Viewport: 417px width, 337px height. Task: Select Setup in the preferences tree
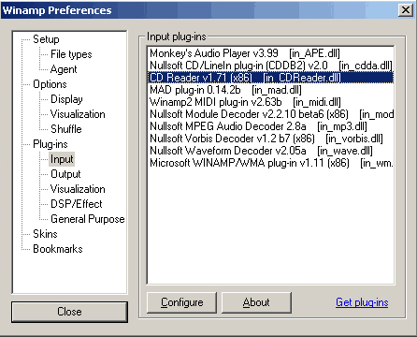point(46,39)
